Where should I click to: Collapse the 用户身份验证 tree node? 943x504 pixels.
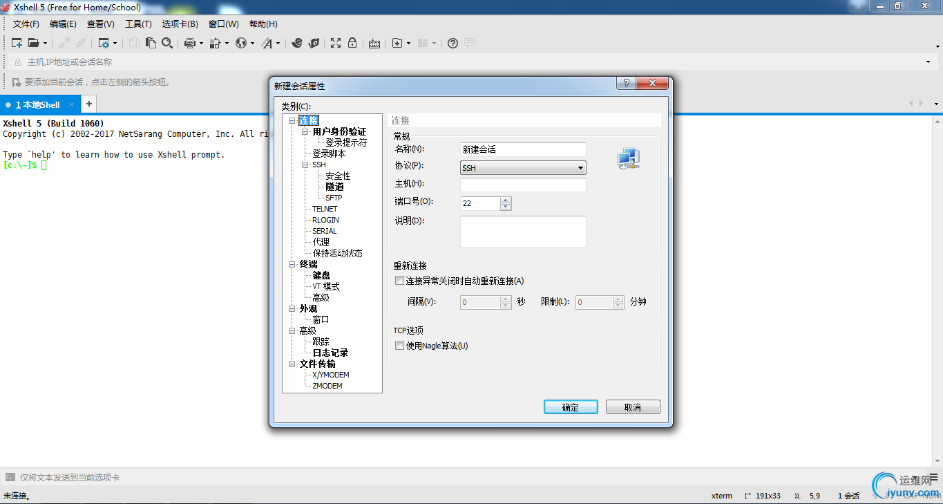305,132
